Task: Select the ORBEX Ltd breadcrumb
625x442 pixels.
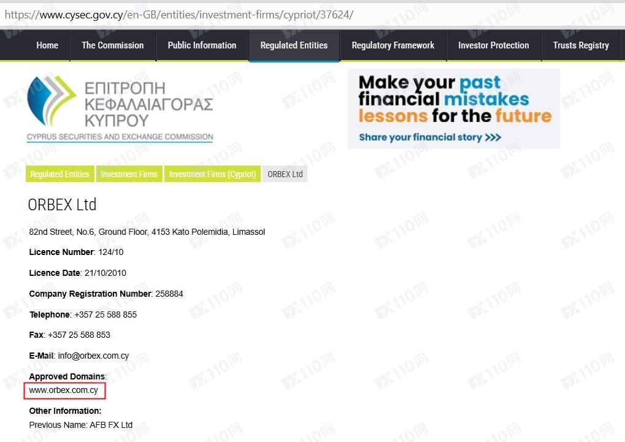Action: coord(285,174)
